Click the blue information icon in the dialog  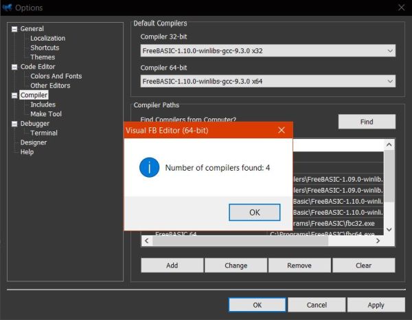[149, 167]
